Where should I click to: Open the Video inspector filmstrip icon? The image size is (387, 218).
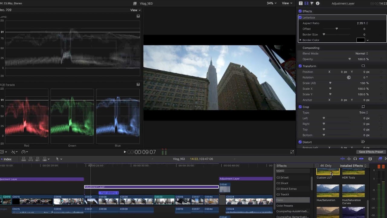tap(306, 3)
